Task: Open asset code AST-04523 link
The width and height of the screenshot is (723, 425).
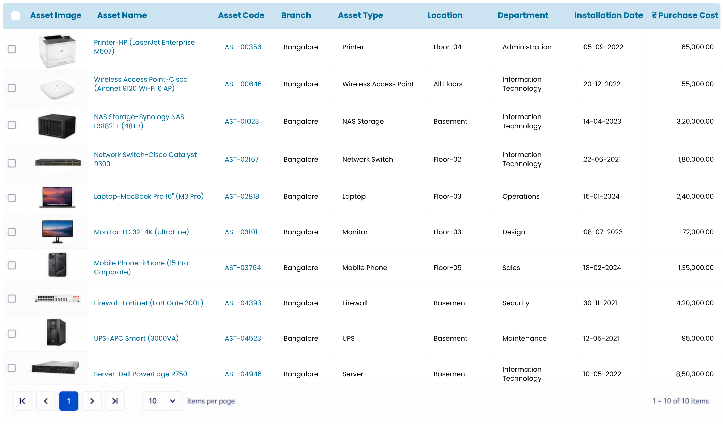Action: point(243,338)
